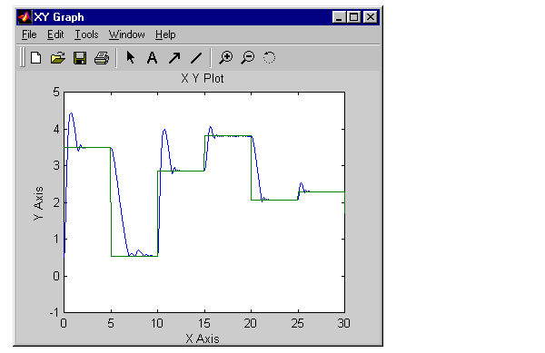Click the New Figure toolbar icon
The height and width of the screenshot is (353, 545).
click(35, 57)
